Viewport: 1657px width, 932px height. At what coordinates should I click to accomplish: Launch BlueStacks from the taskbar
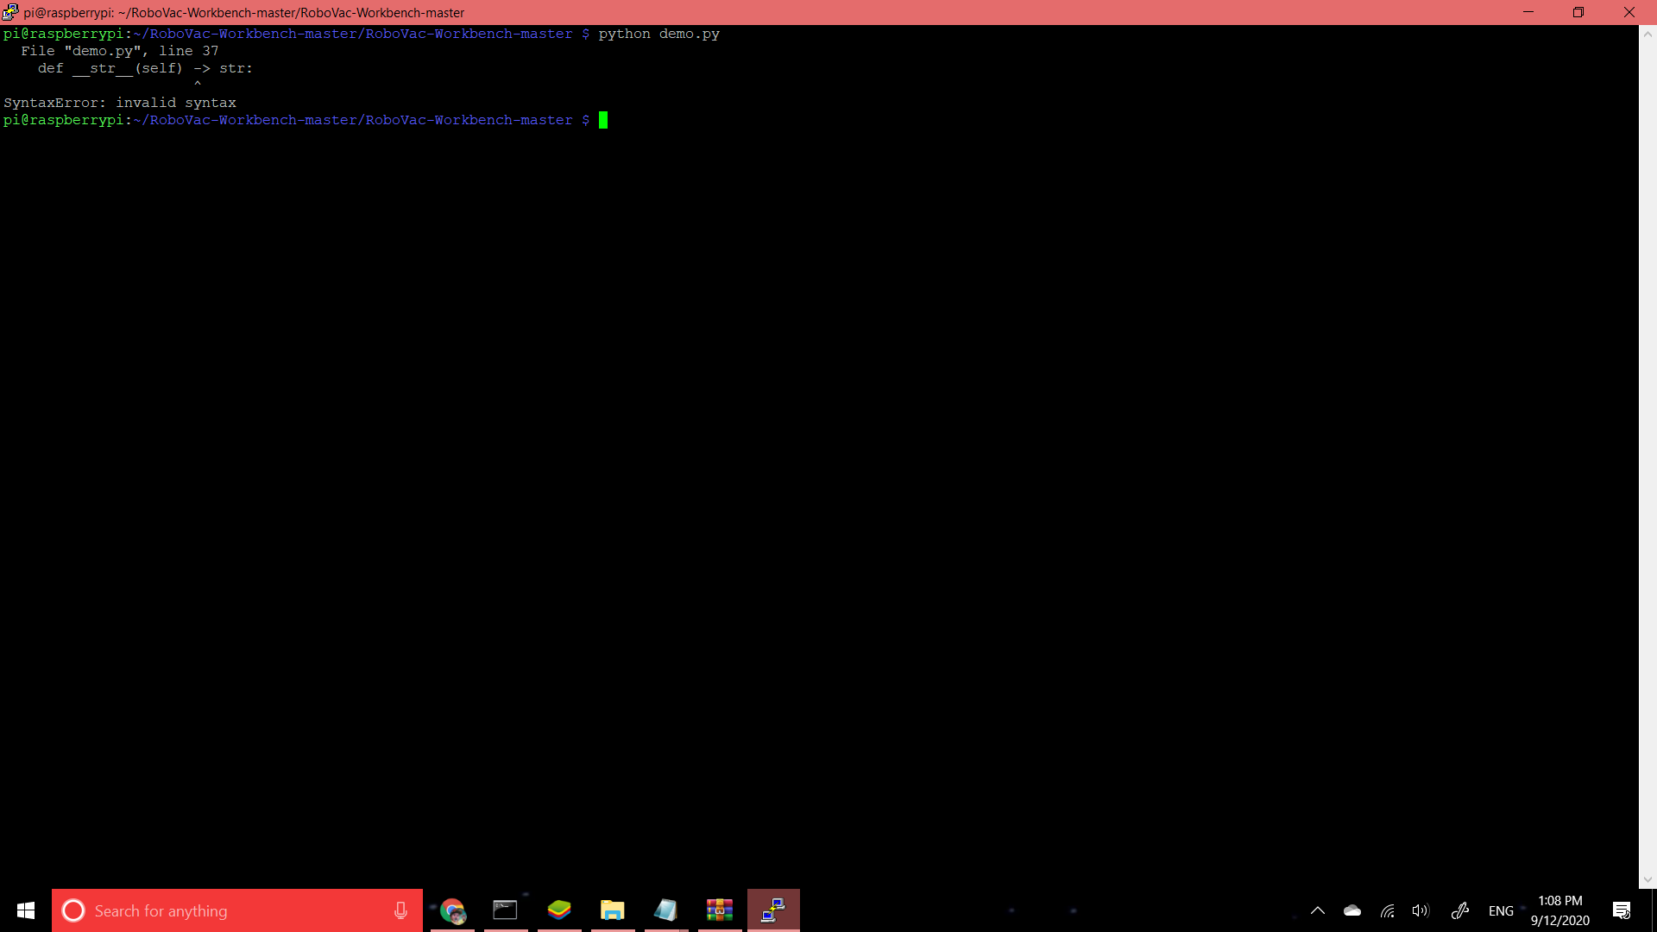point(559,910)
